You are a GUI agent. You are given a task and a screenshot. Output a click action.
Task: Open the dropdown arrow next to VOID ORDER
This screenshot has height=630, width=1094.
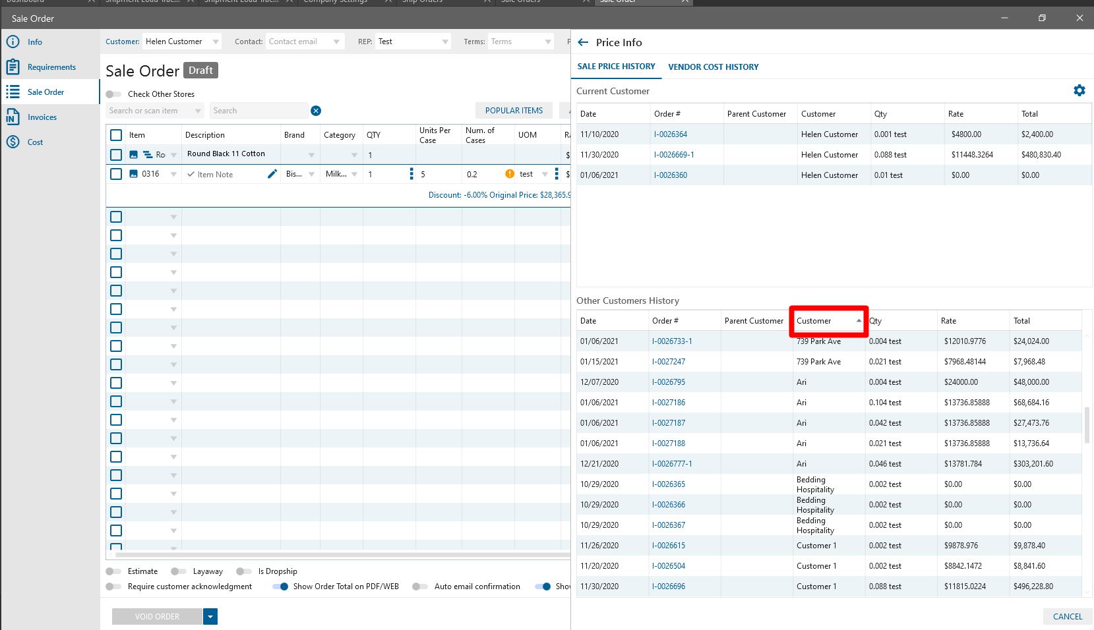coord(210,616)
